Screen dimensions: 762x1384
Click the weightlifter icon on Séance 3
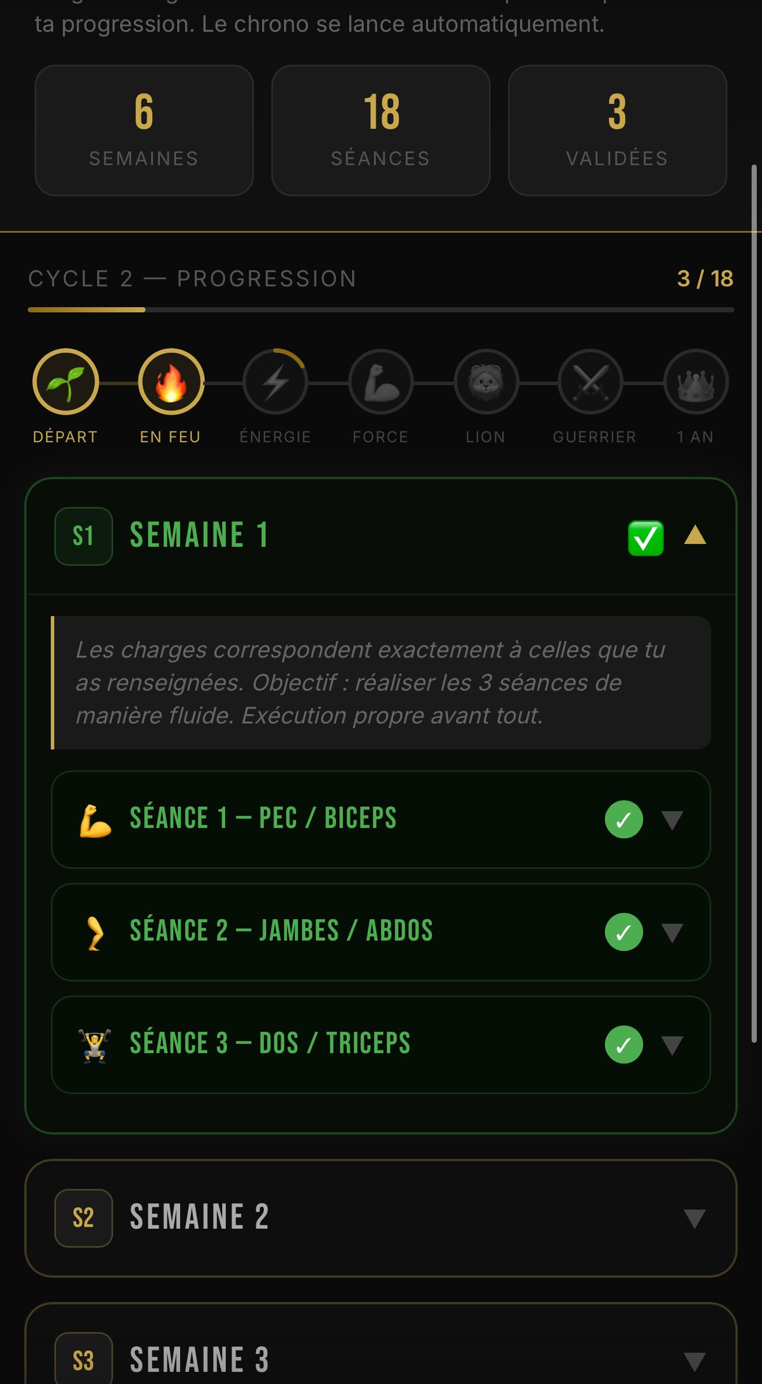(x=95, y=1042)
